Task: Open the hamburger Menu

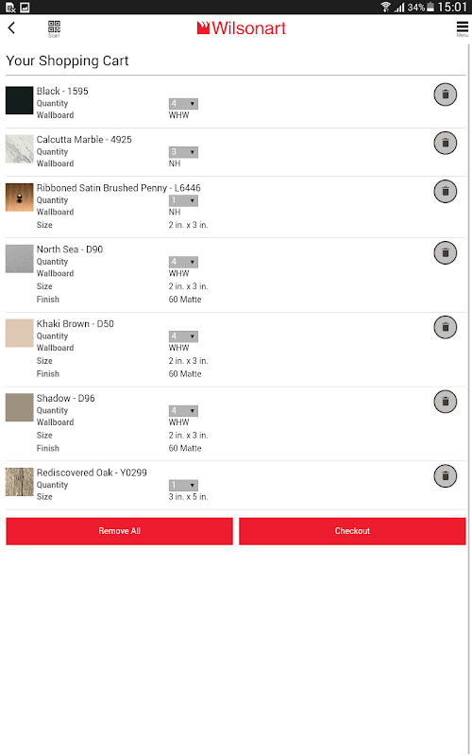Action: (463, 29)
